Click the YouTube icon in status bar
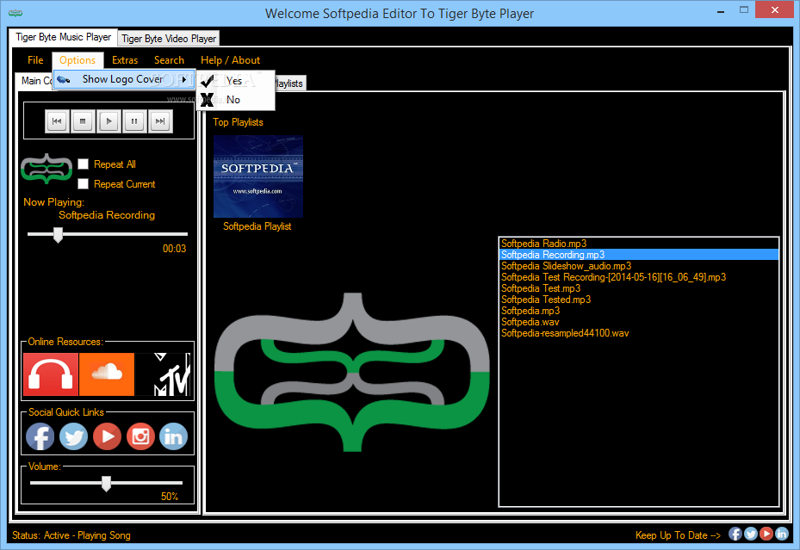This screenshot has height=550, width=800. pos(766,534)
